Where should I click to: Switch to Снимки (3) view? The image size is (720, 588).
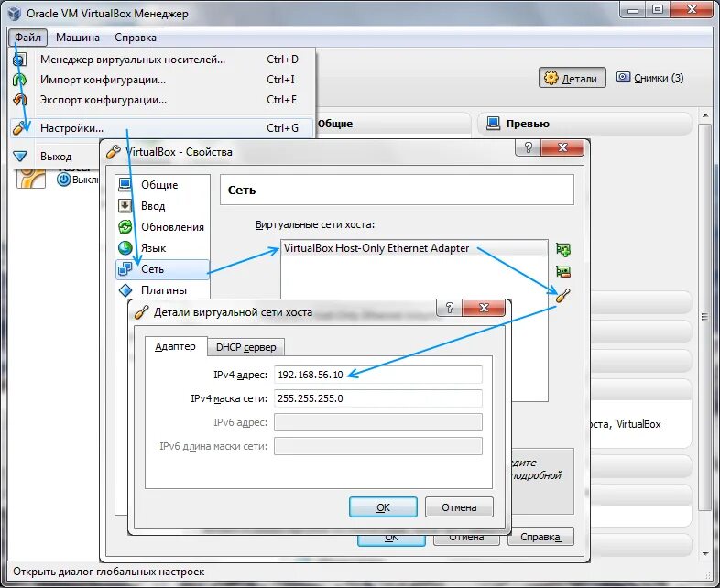tap(649, 78)
